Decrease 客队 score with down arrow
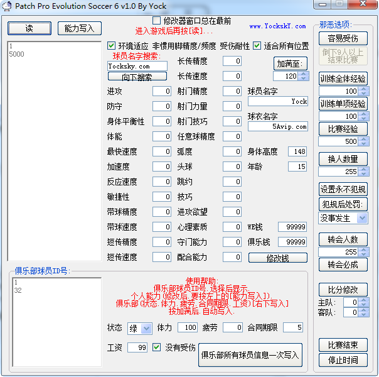Viewport: 379px width, 377px height. pos(363,314)
